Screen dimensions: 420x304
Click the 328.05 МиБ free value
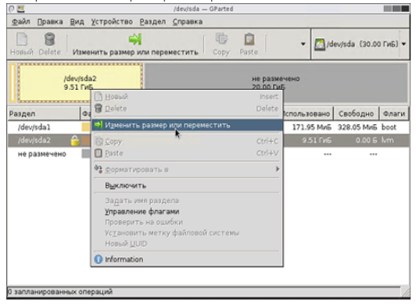coord(357,127)
